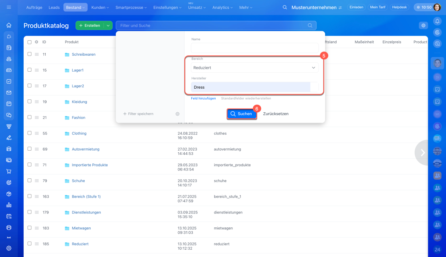The height and width of the screenshot is (257, 446).
Task: Open the Bereich dropdown showing Reduziert
Action: (255, 67)
